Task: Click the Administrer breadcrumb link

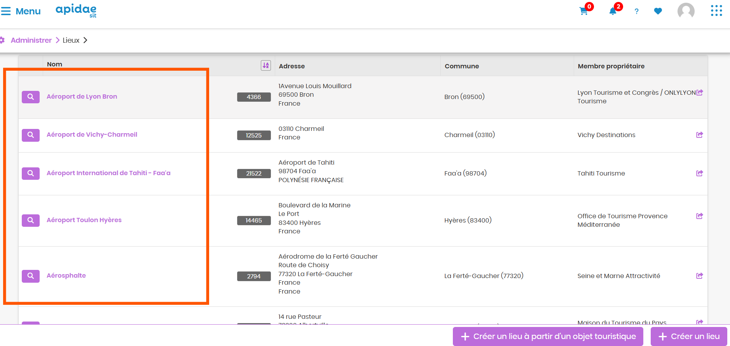Action: [31, 40]
